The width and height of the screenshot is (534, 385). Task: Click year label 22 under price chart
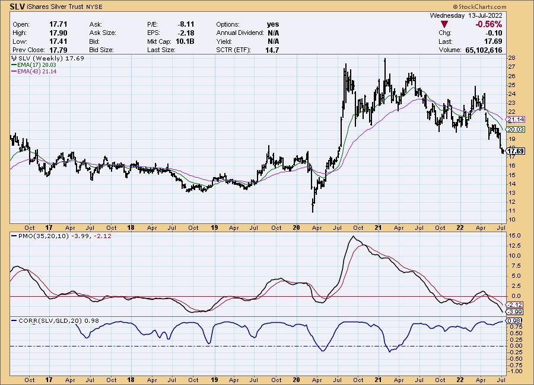click(x=460, y=227)
